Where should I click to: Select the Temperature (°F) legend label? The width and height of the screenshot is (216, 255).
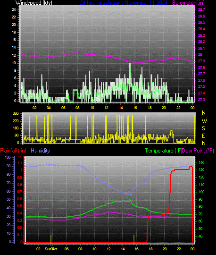point(163,151)
